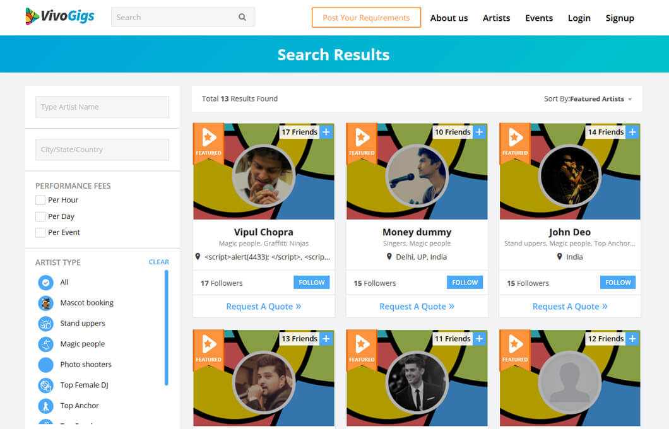669x429 pixels.
Task: Open the Artists menu item
Action: [x=496, y=18]
